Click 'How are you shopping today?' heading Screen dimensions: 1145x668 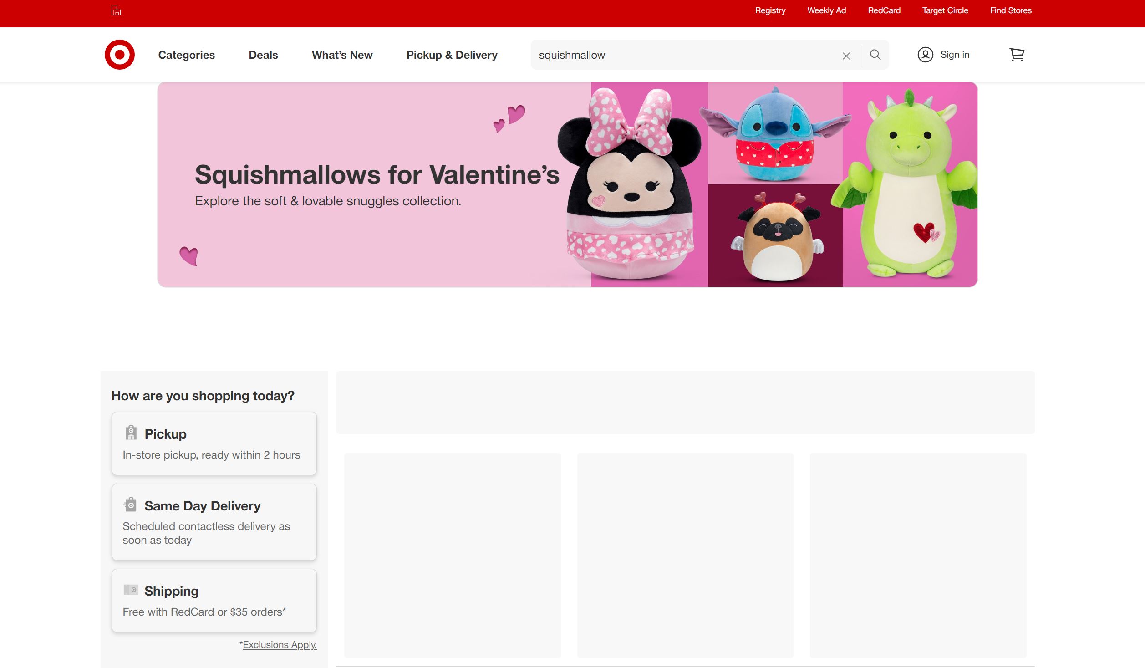[x=203, y=396]
